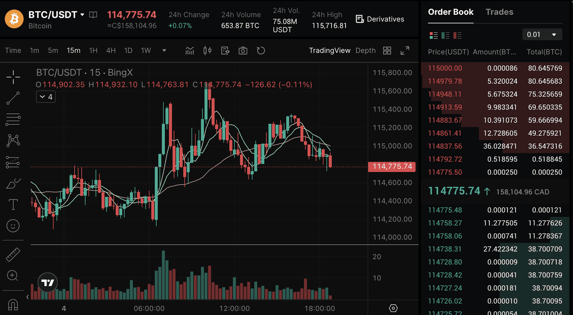The image size is (573, 315).
Task: Open chart settings gear at bottom
Action: (x=393, y=308)
